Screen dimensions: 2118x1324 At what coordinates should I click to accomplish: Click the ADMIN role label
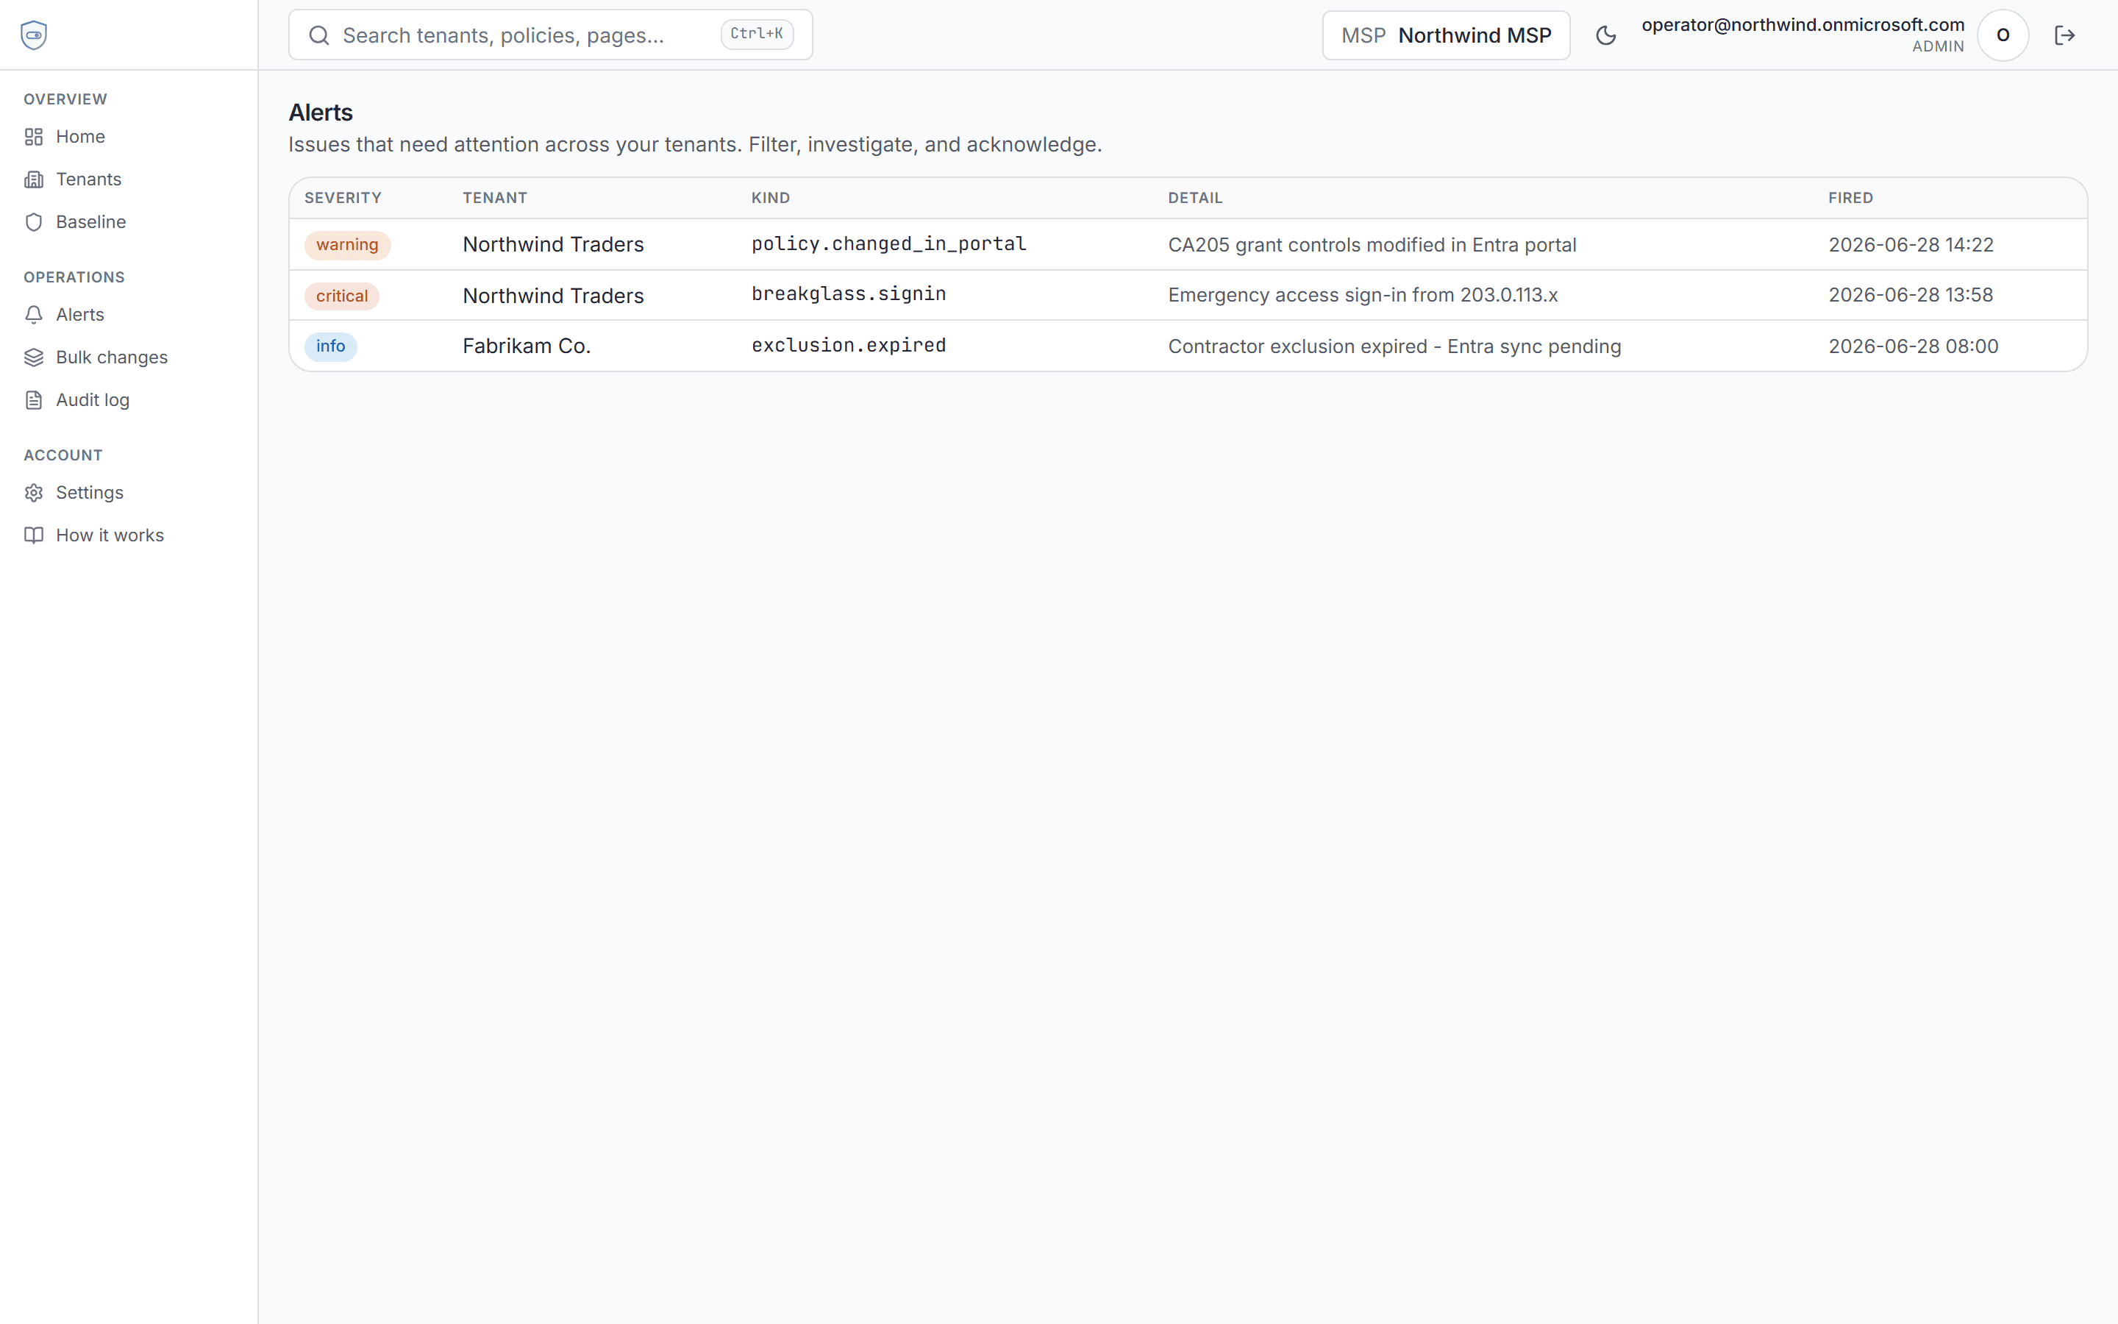[x=1938, y=46]
